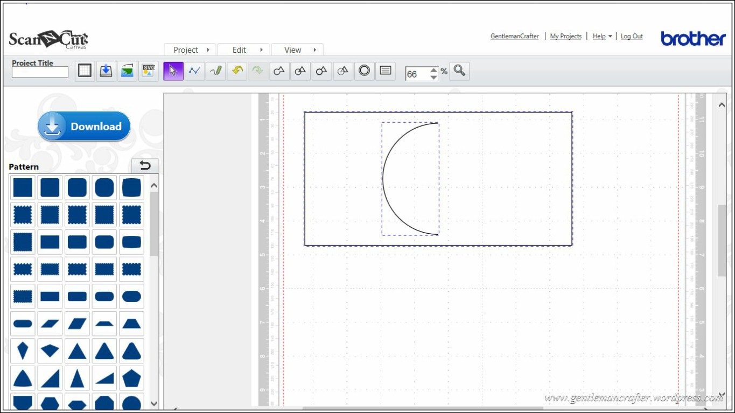The image size is (735, 413).
Task: Increase zoom percentage with up stepper
Action: 434,70
